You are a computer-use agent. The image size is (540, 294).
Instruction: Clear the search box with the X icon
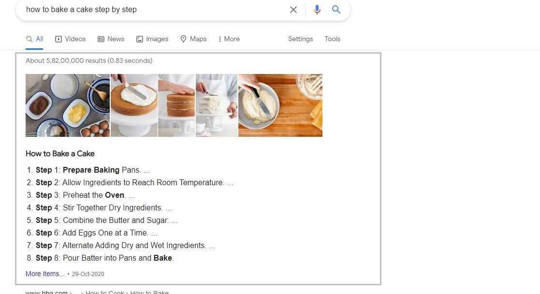[293, 10]
